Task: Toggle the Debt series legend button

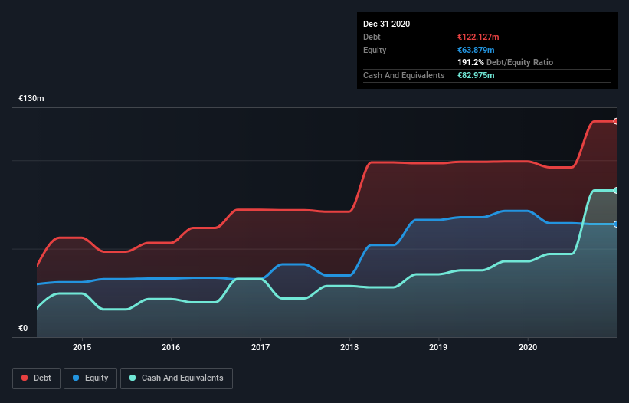Action: coord(36,378)
